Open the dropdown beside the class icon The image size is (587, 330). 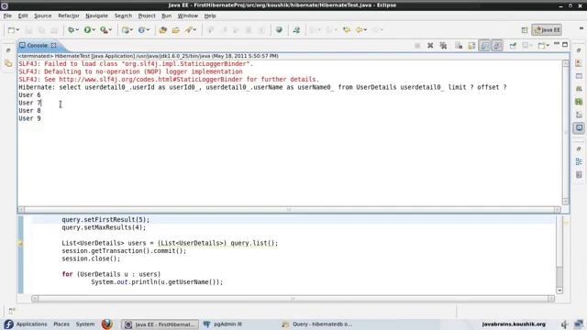pos(149,30)
